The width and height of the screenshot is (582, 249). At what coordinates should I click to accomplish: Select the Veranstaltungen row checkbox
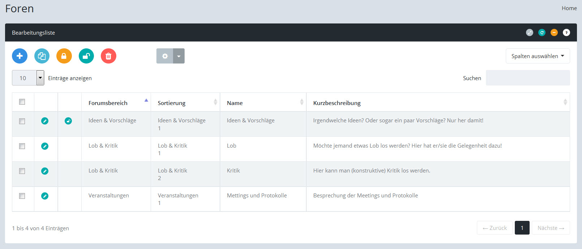coord(22,196)
